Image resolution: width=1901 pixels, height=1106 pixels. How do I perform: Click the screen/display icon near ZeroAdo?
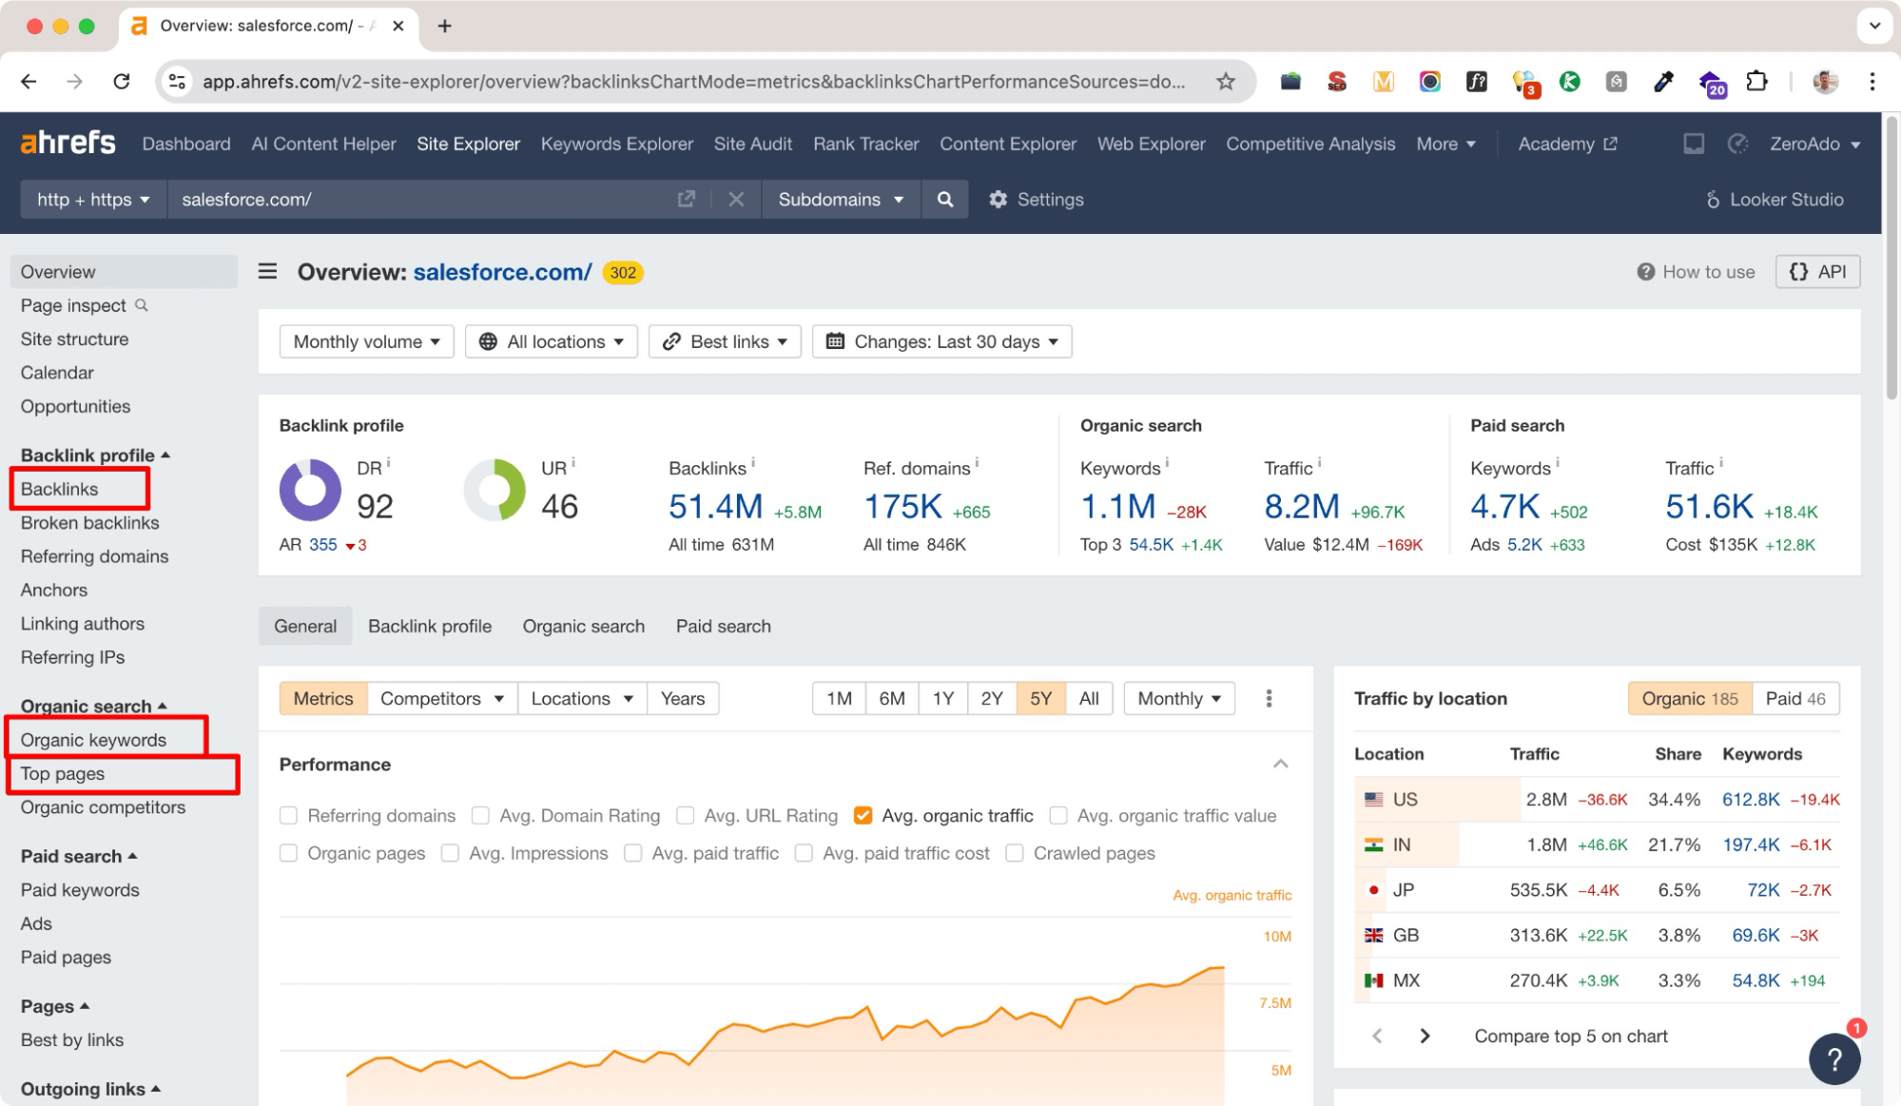pos(1694,144)
